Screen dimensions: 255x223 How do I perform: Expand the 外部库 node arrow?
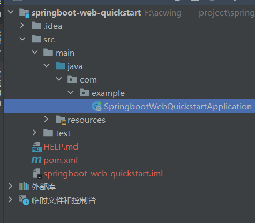click(x=10, y=186)
